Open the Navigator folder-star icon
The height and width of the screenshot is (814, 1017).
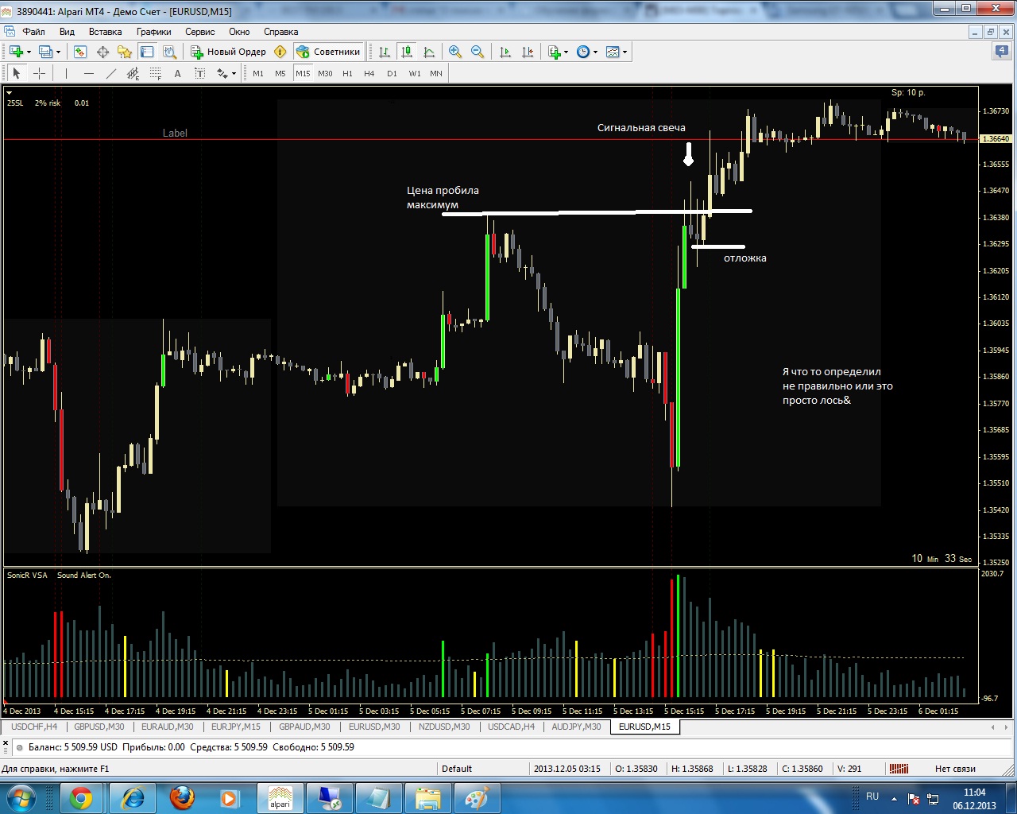(x=125, y=52)
